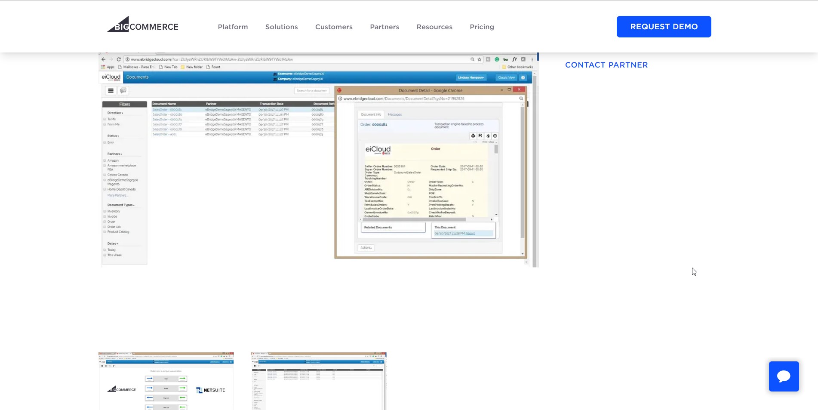Open the chat widget bubble at bottom right
This screenshot has height=410, width=818.
(784, 376)
